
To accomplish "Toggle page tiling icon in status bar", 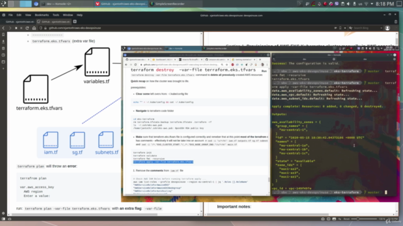I will click(x=329, y=219).
